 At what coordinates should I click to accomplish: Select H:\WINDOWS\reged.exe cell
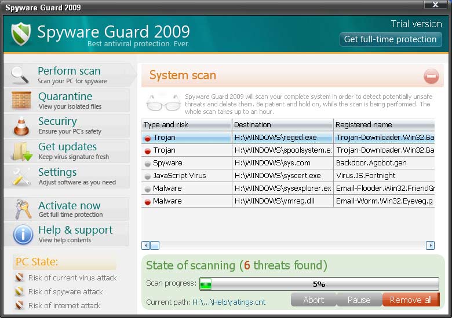pos(283,138)
